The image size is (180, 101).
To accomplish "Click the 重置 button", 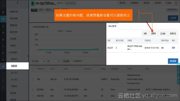I will point(153,34).
